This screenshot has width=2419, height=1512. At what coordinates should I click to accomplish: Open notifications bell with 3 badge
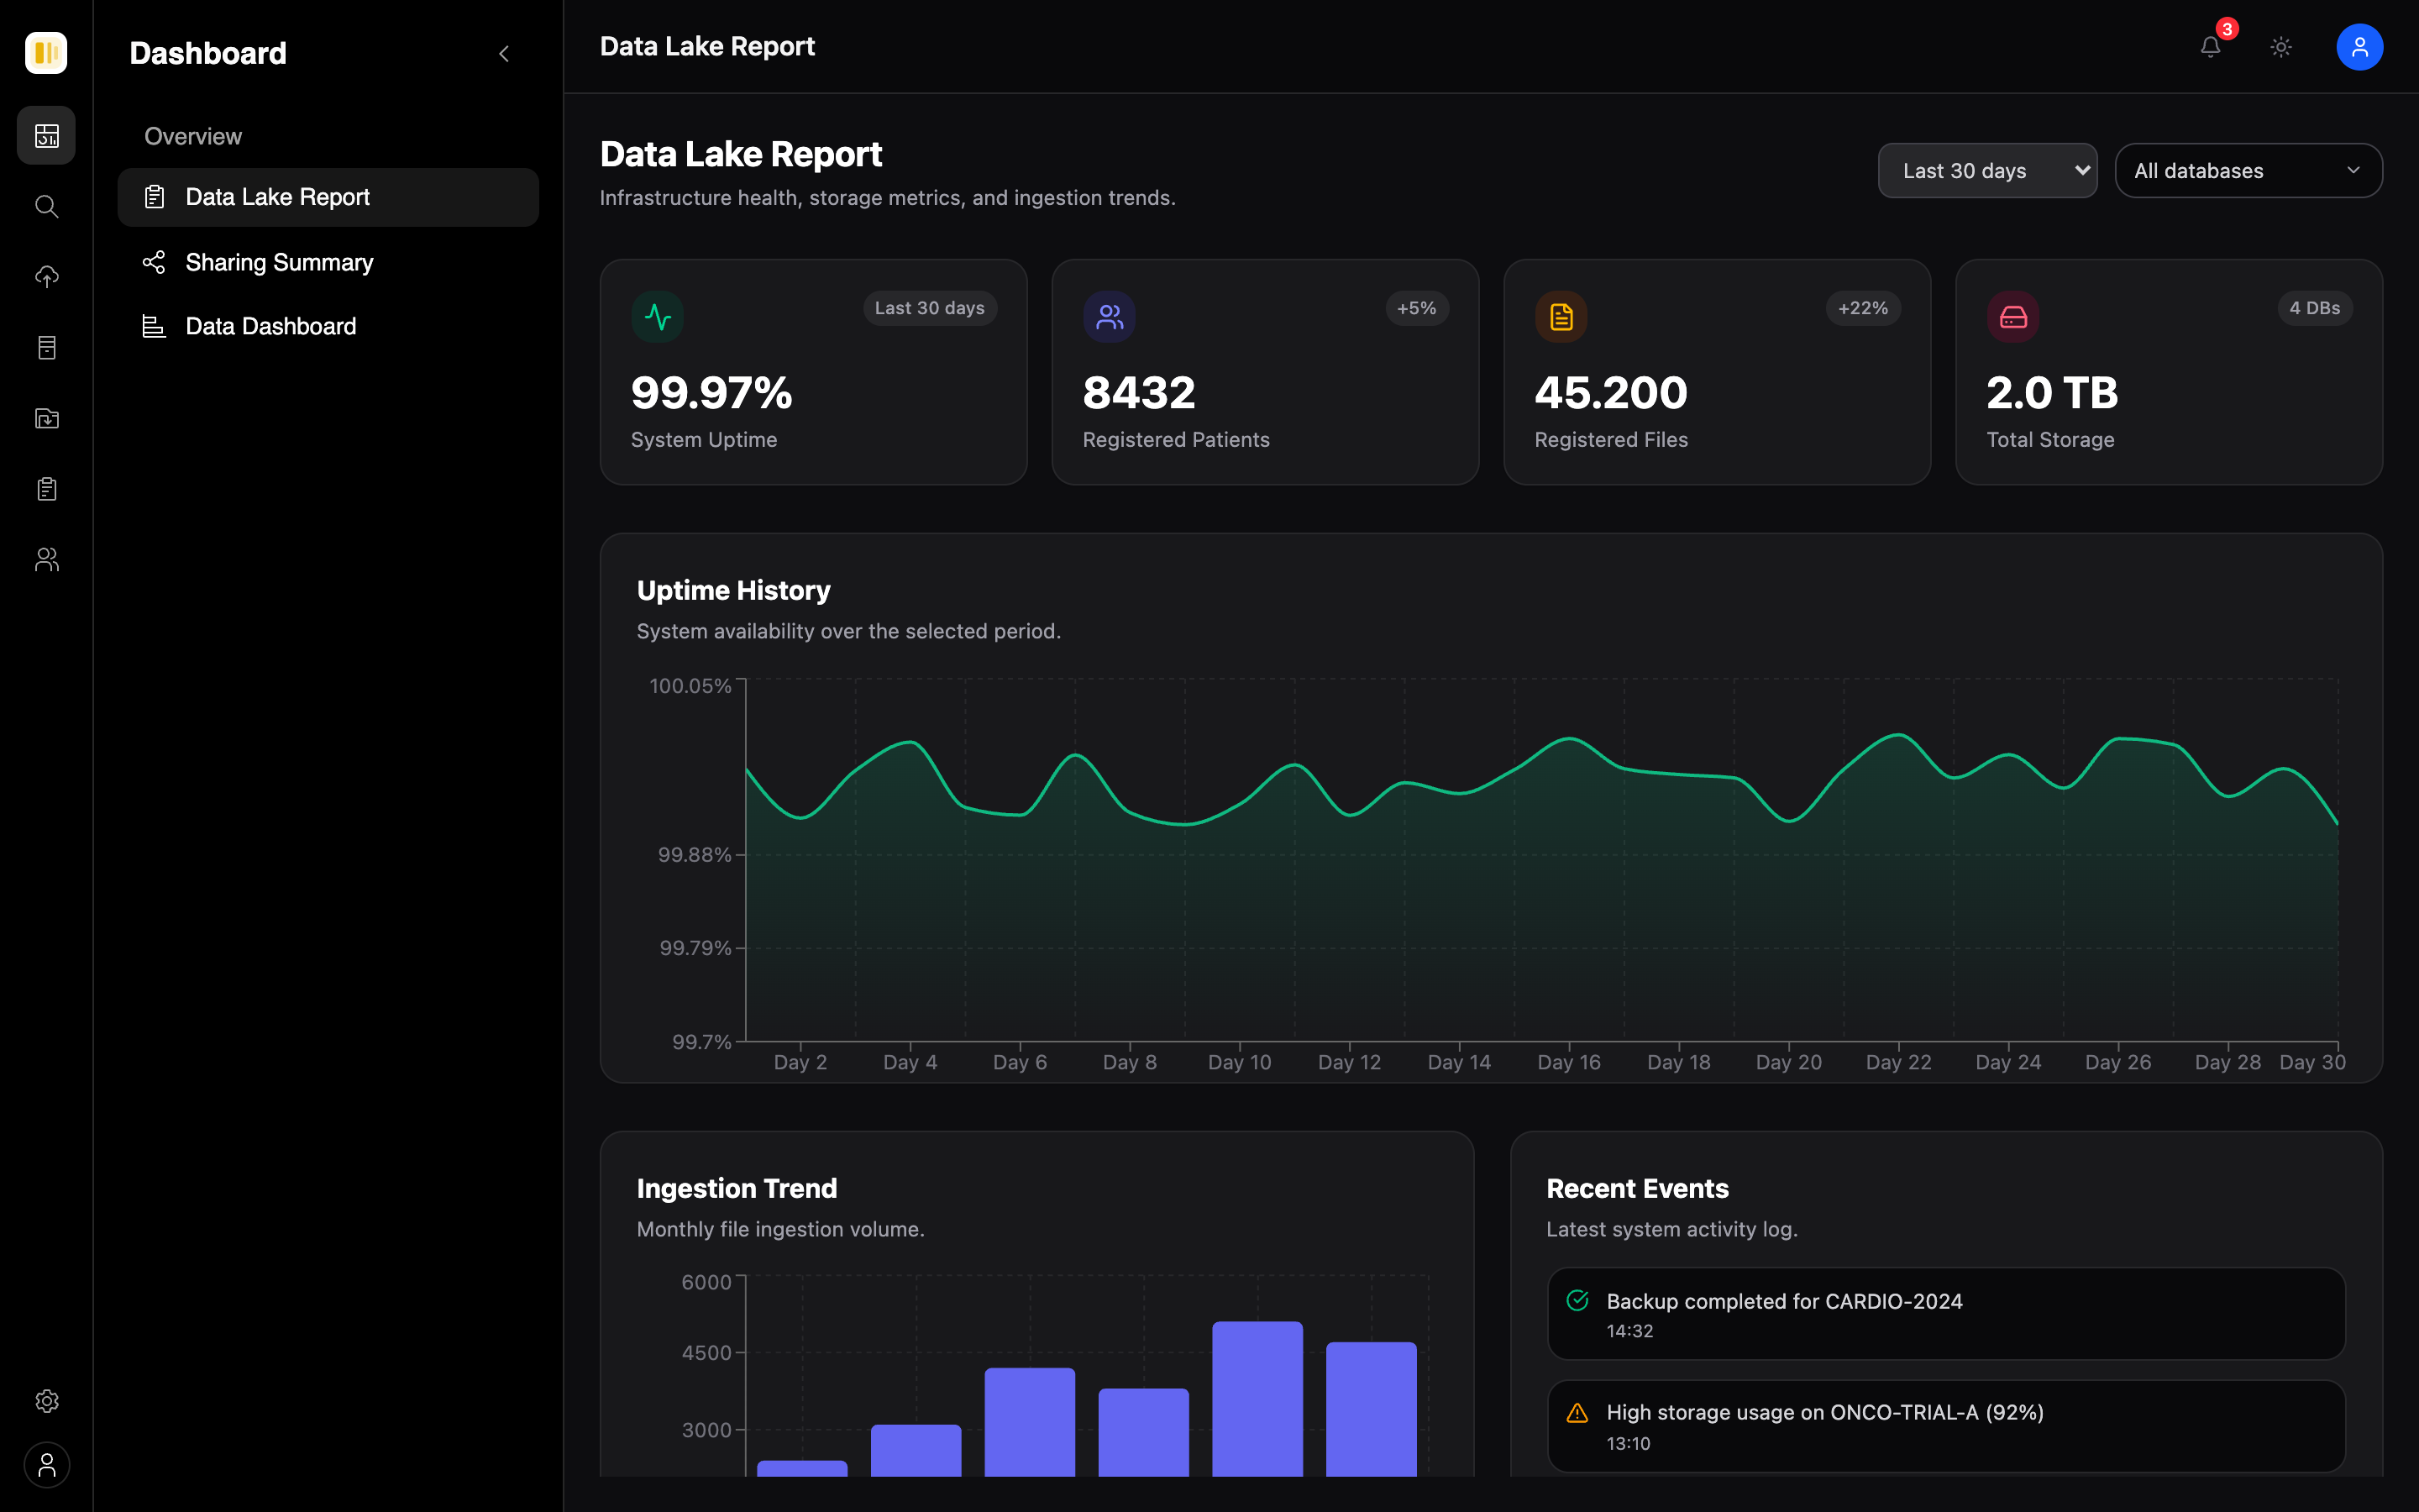pyautogui.click(x=2210, y=47)
